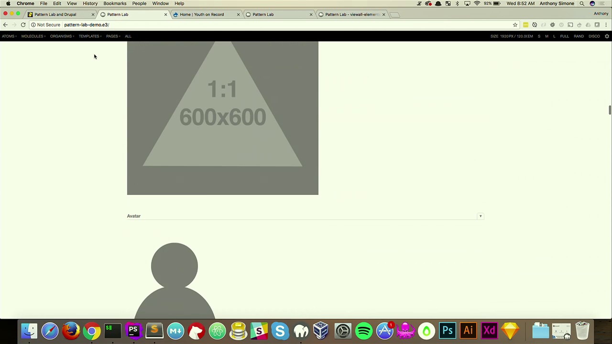The height and width of the screenshot is (344, 612).
Task: Set a random viewport with Rand
Action: tap(579, 36)
